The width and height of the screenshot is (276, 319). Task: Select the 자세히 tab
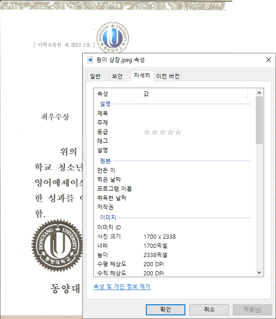click(x=142, y=76)
